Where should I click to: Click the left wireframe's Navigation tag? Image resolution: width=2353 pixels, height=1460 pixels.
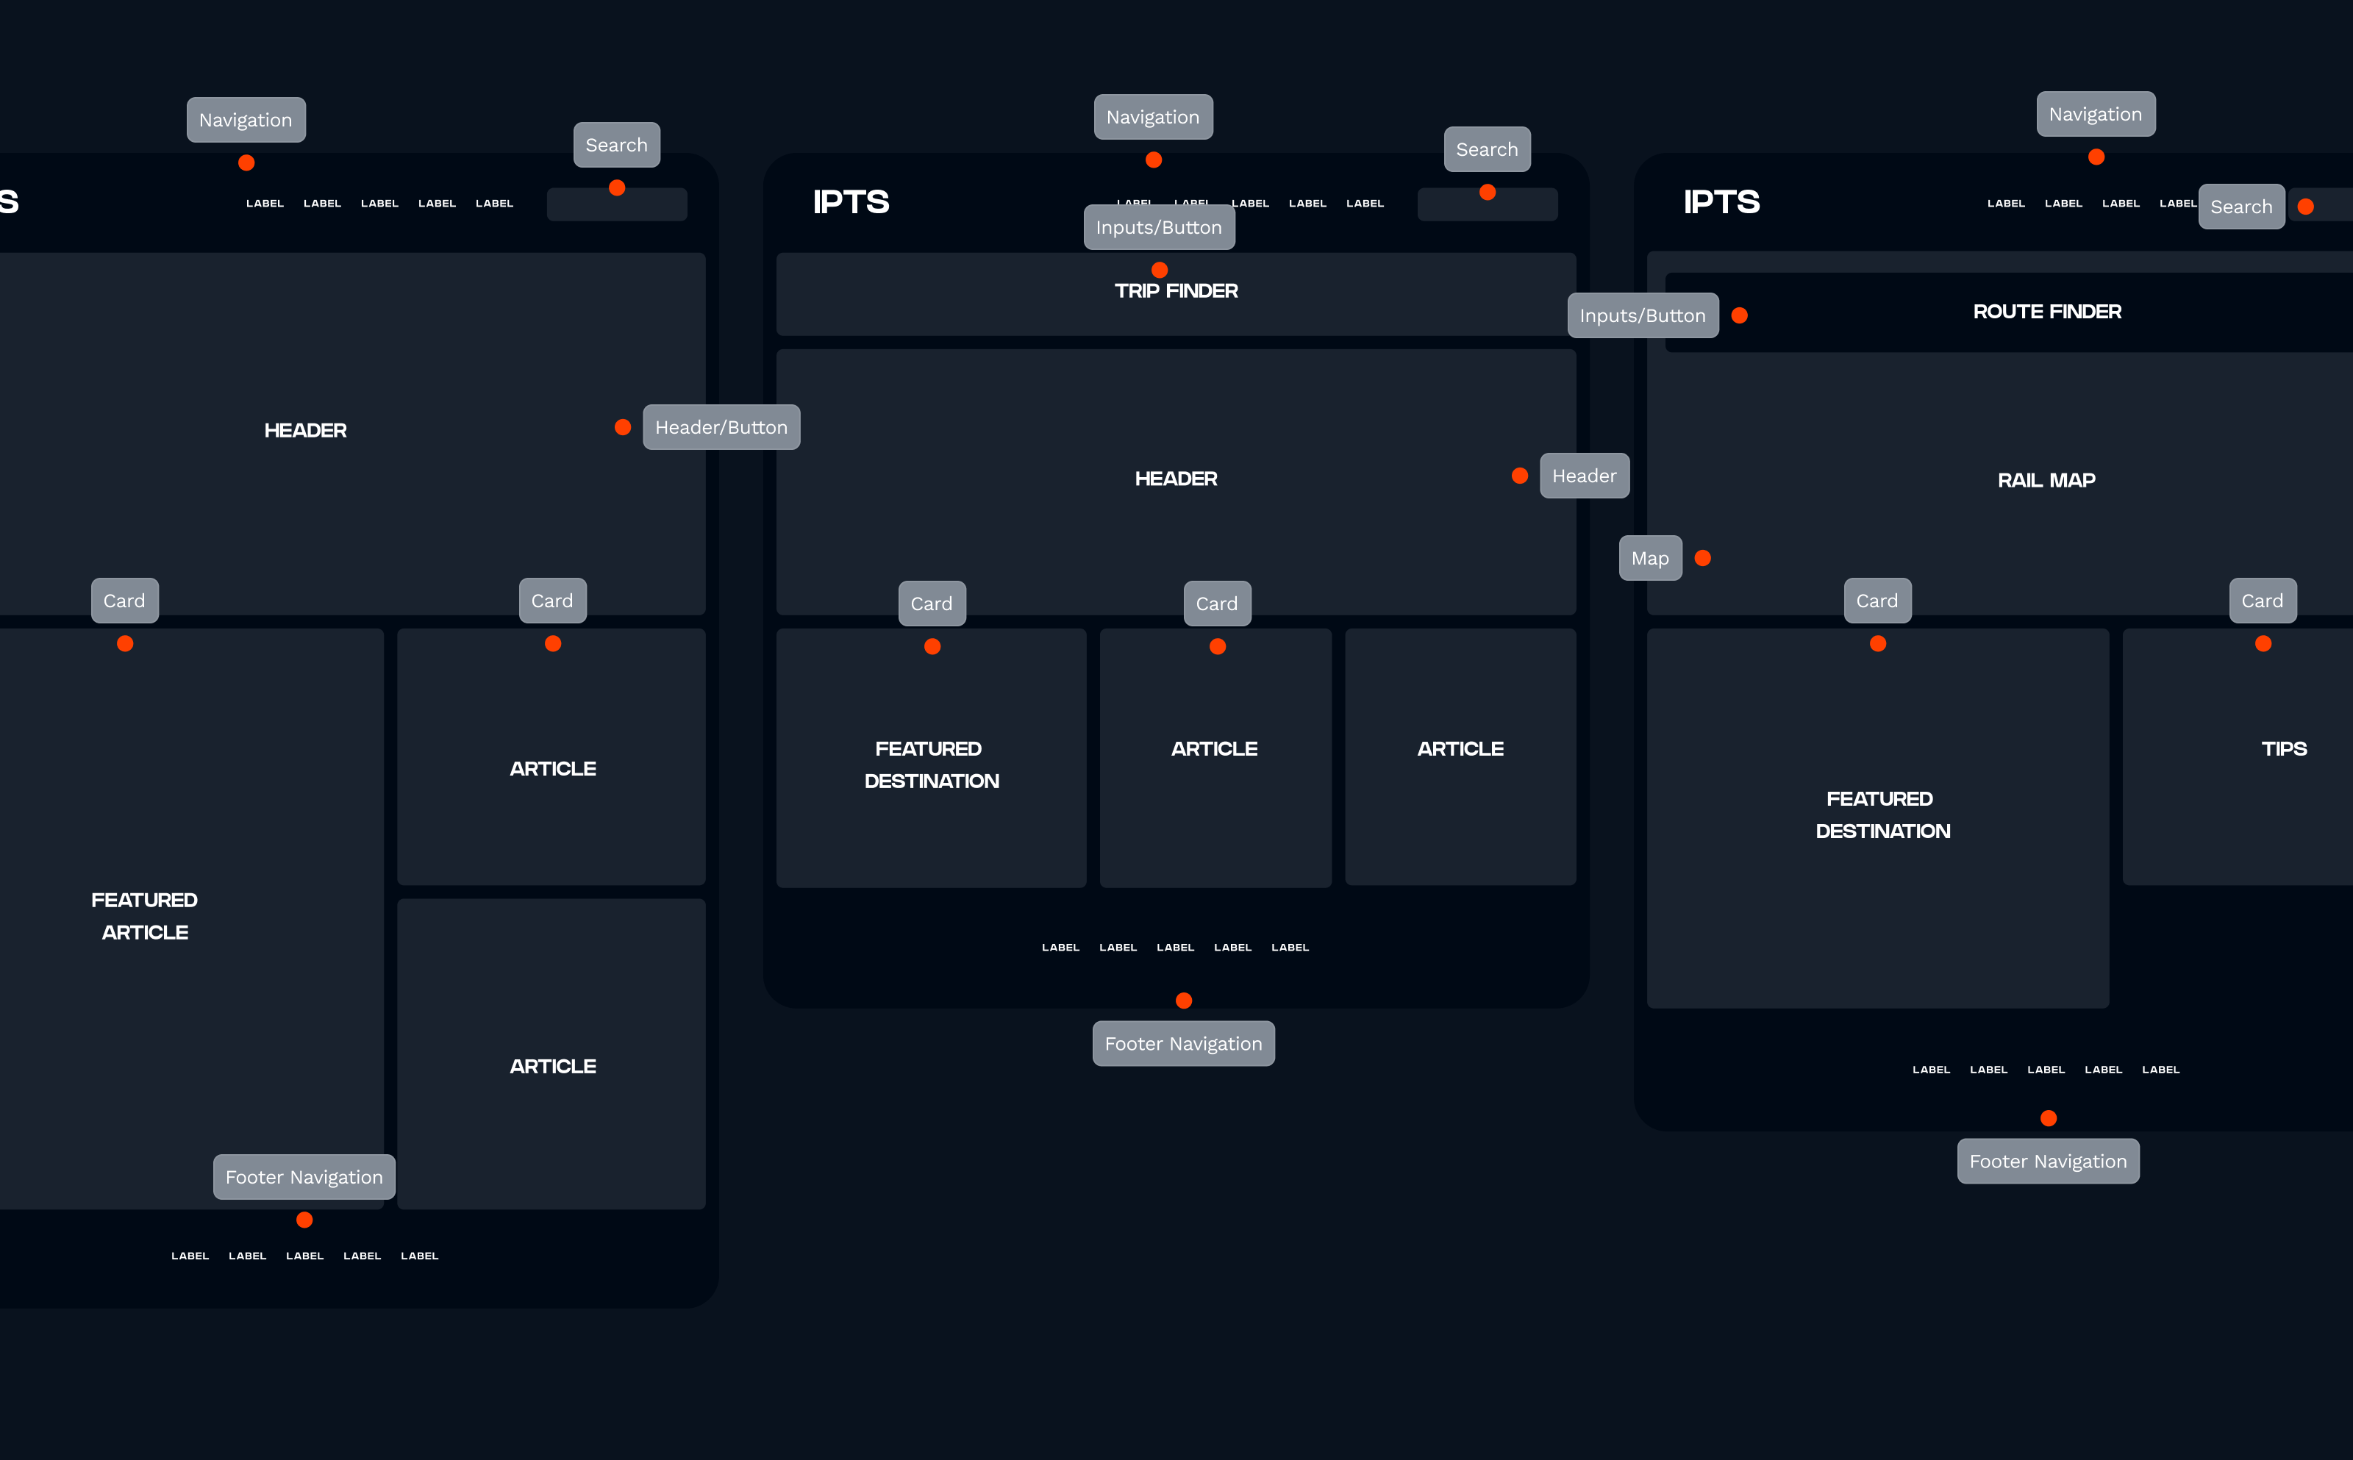click(x=246, y=120)
